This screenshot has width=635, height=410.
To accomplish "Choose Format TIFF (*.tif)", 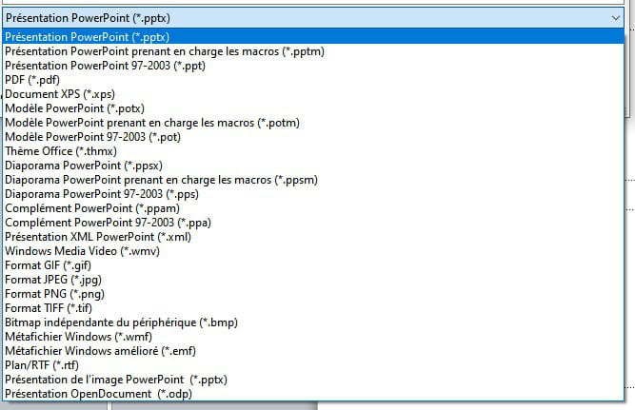I will [313, 308].
